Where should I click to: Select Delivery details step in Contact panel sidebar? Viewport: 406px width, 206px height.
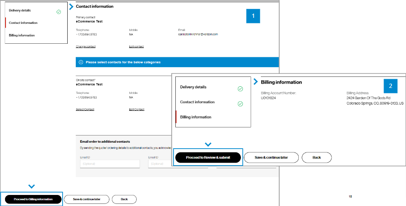pos(20,10)
